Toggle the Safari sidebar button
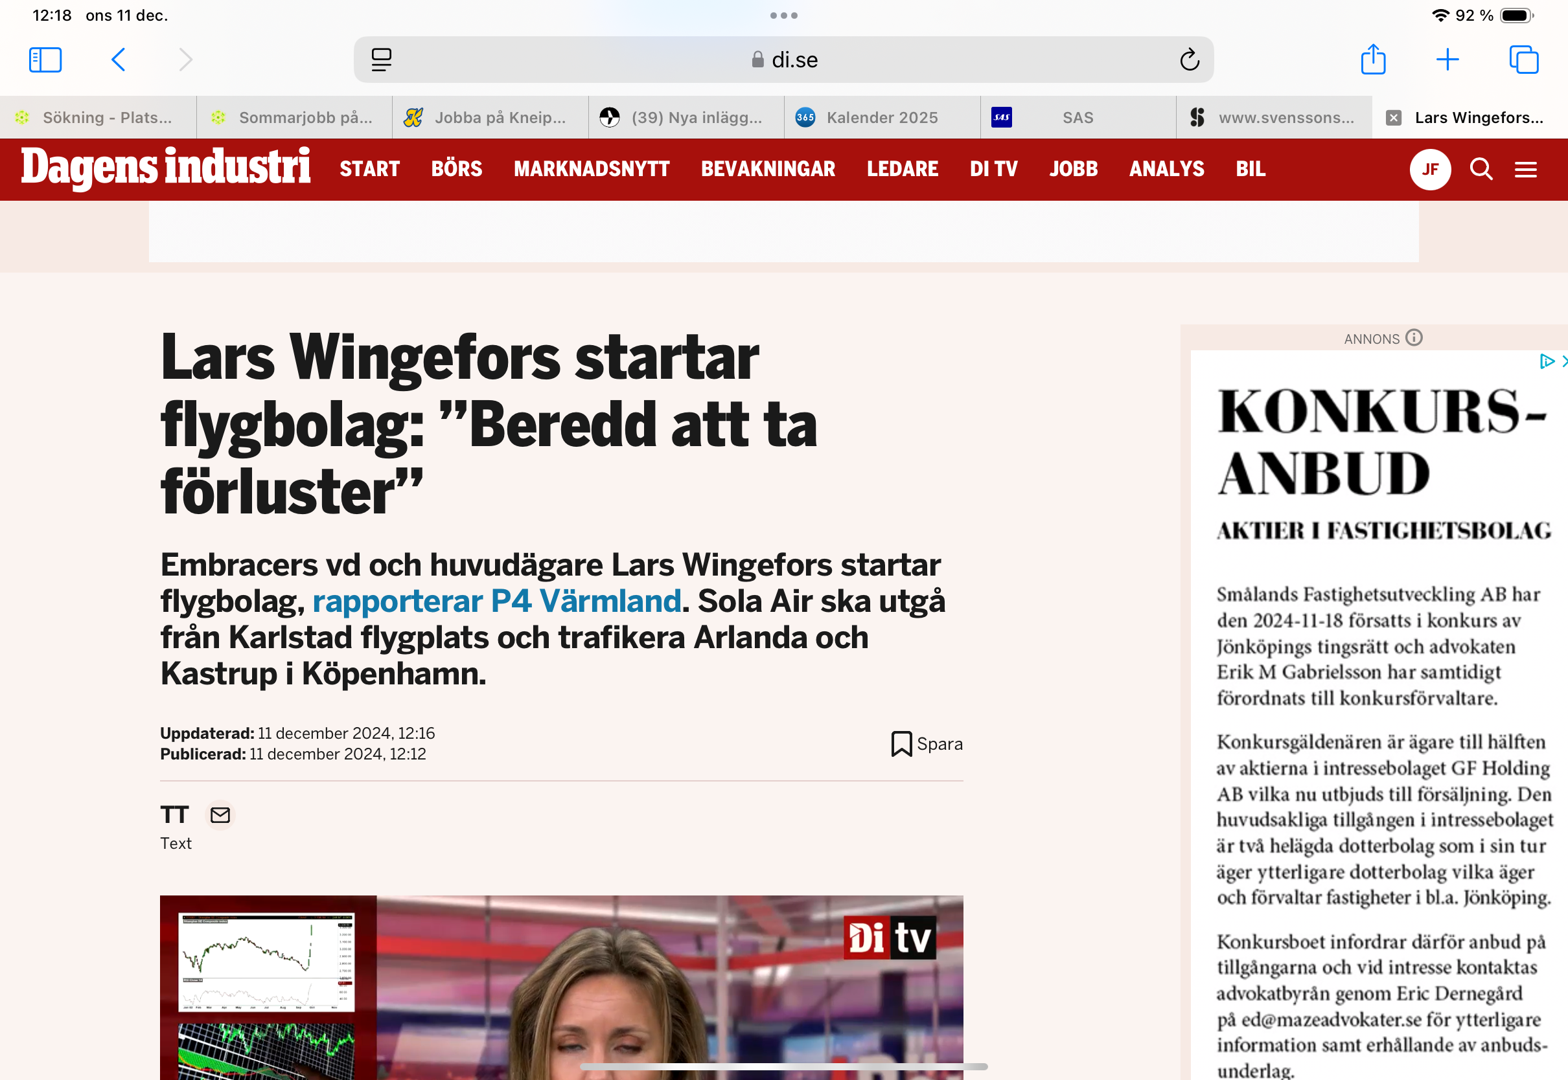1568x1080 pixels. [x=45, y=60]
